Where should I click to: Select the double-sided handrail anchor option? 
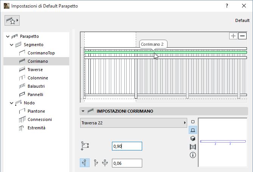[105, 163]
